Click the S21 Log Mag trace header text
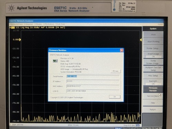This screenshot has width=172, height=129. pyautogui.click(x=40, y=28)
